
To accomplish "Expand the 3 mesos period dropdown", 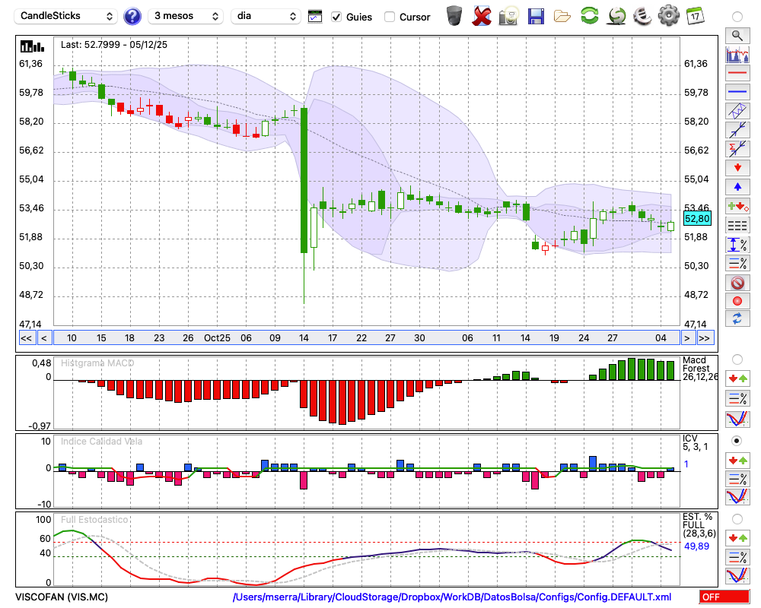I will [186, 16].
